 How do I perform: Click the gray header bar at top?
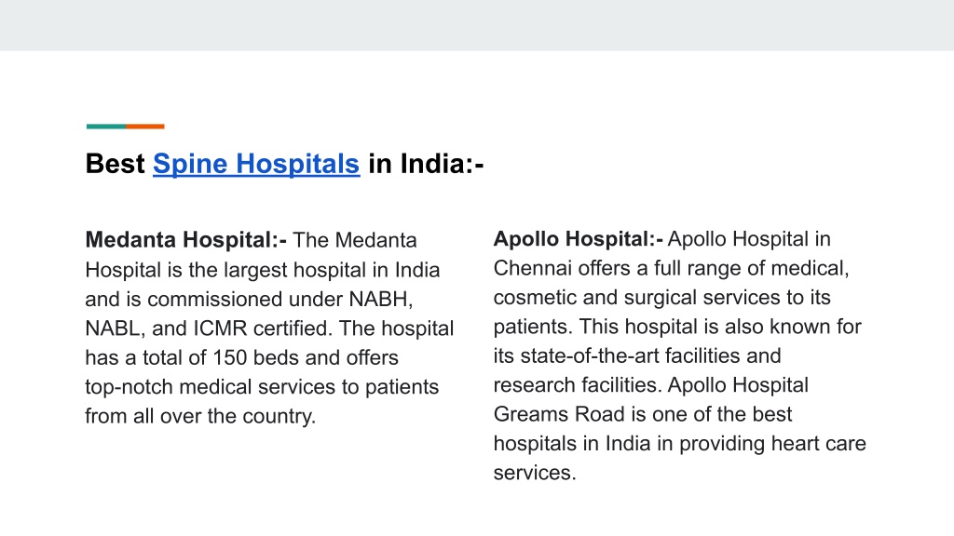pos(477,25)
